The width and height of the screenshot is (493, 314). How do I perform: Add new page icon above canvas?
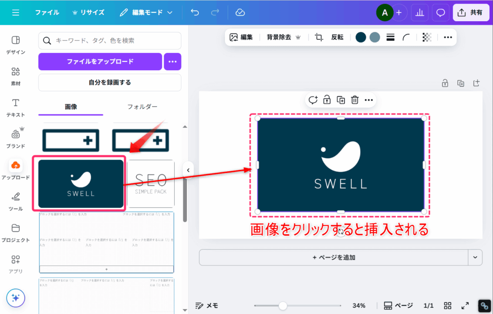[476, 83]
